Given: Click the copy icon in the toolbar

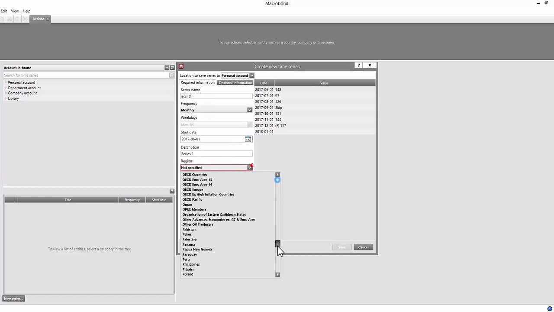Looking at the screenshot, I should pos(2,19).
